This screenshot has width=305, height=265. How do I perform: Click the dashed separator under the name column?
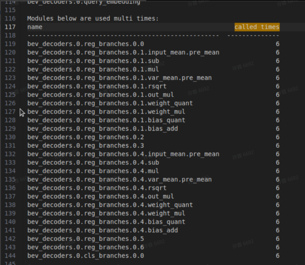click(123, 35)
